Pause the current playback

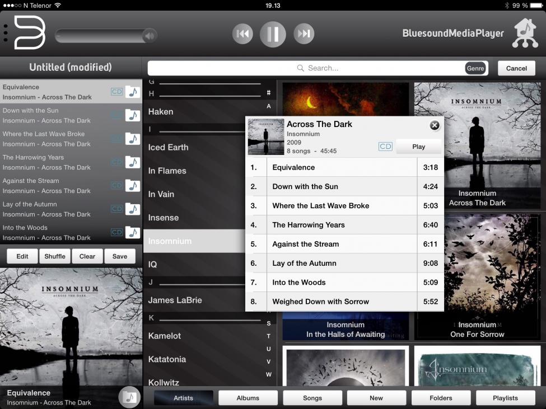[x=273, y=34]
